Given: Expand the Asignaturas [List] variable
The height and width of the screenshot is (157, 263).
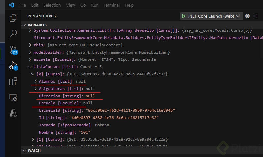Looking at the screenshot, I should pyautogui.click(x=36, y=89).
